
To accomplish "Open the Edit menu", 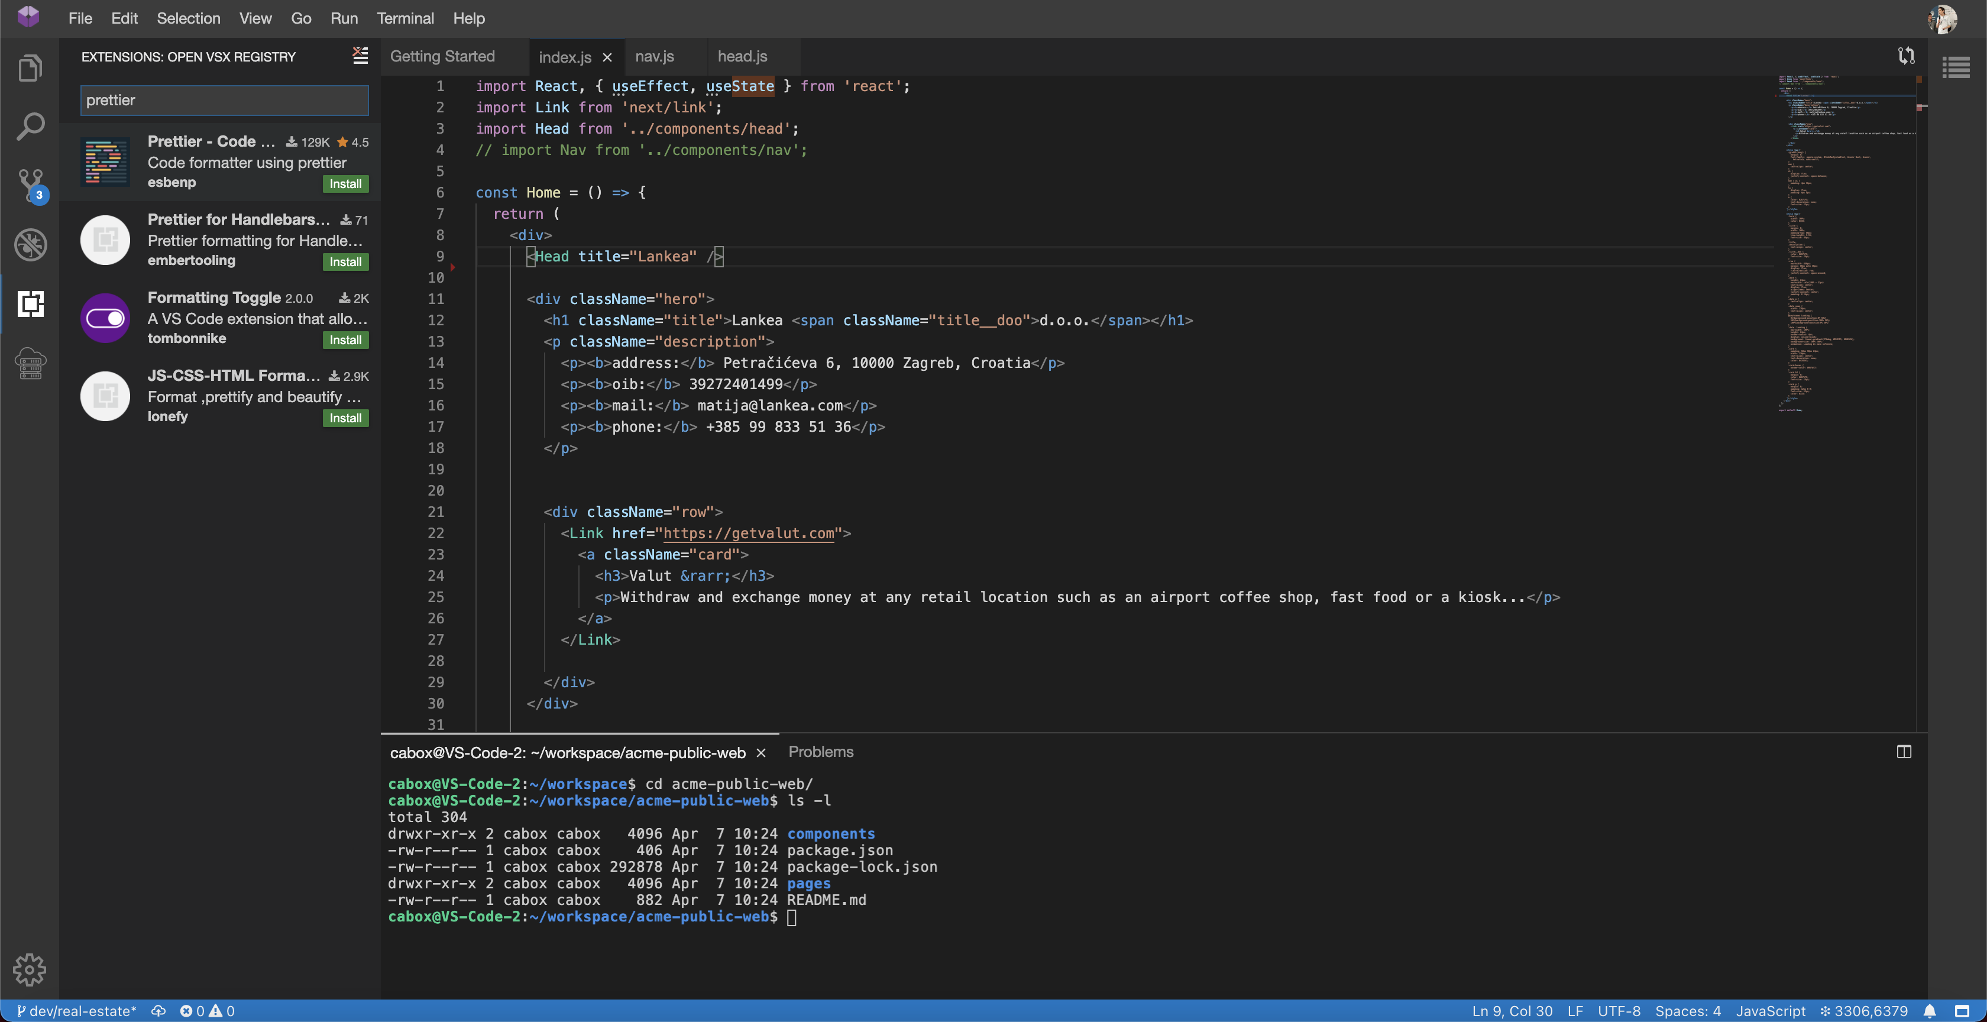I will (x=124, y=18).
